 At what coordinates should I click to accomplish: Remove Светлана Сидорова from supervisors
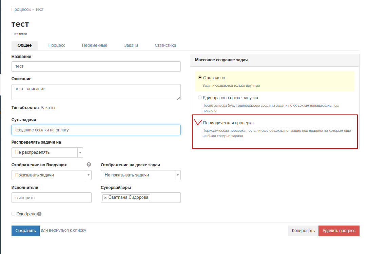[105, 198]
